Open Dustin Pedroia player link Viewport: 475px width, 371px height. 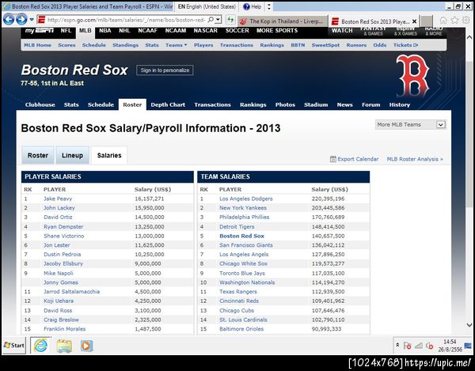(x=62, y=255)
